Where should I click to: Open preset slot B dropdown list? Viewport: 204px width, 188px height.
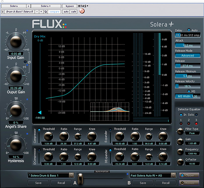(x=172, y=175)
